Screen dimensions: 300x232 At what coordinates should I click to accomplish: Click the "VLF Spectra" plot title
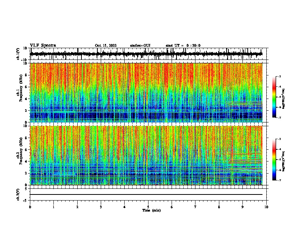click(x=43, y=45)
